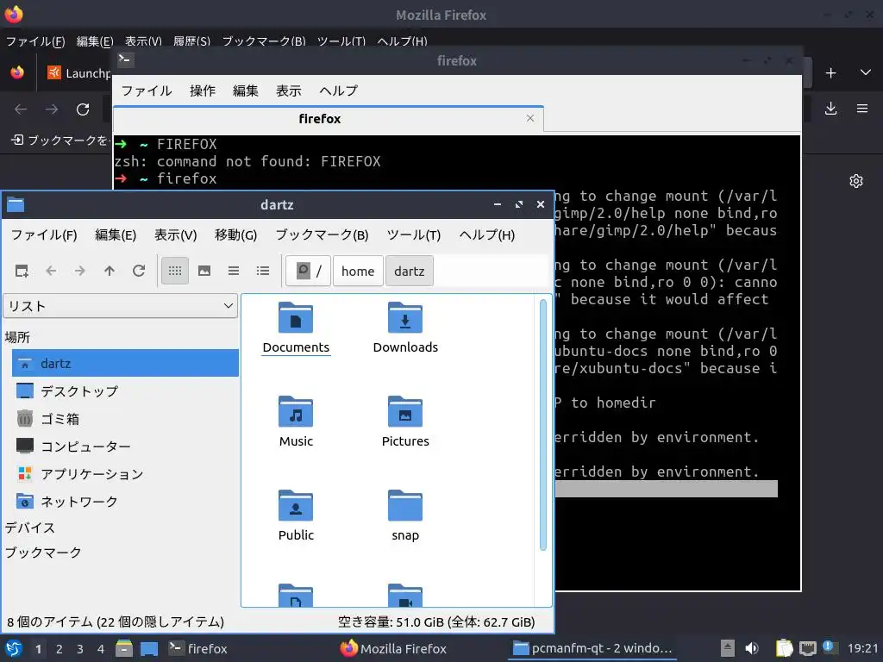Switch to compact list view mode

234,271
